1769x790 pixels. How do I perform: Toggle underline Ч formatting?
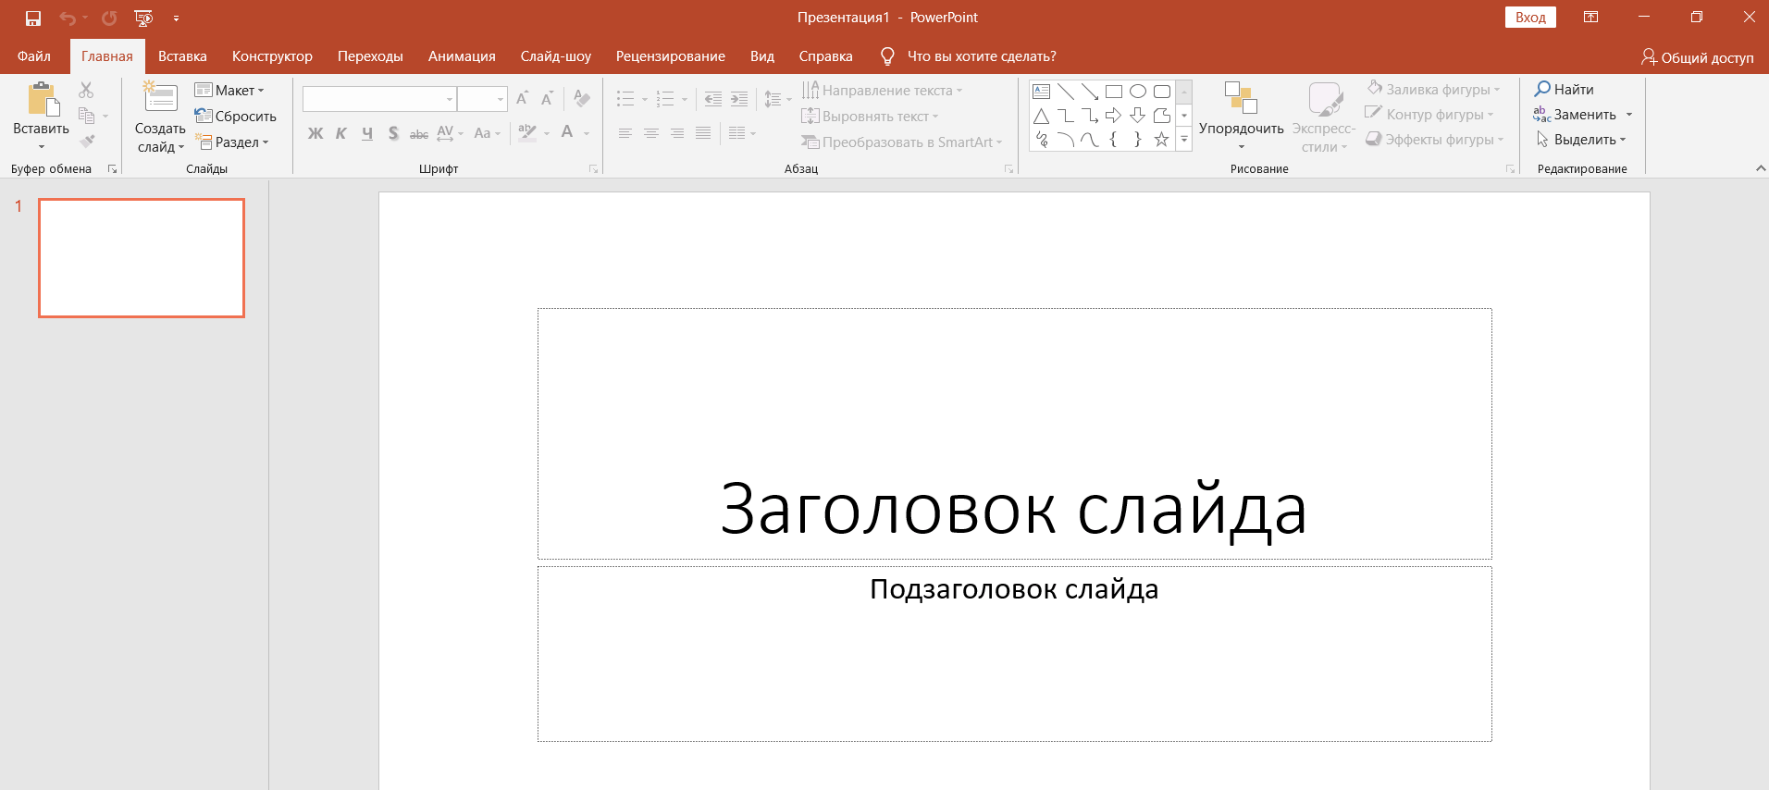pyautogui.click(x=367, y=133)
